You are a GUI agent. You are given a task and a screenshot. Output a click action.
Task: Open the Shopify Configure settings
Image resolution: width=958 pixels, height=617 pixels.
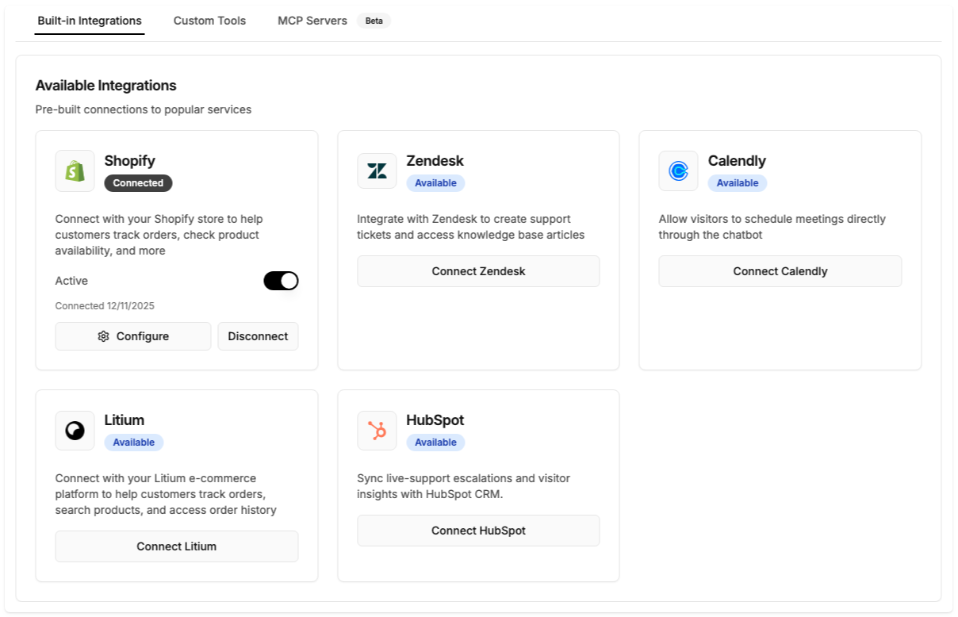click(132, 335)
